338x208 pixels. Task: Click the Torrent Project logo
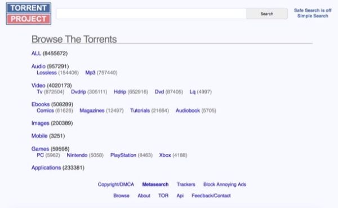click(x=29, y=14)
